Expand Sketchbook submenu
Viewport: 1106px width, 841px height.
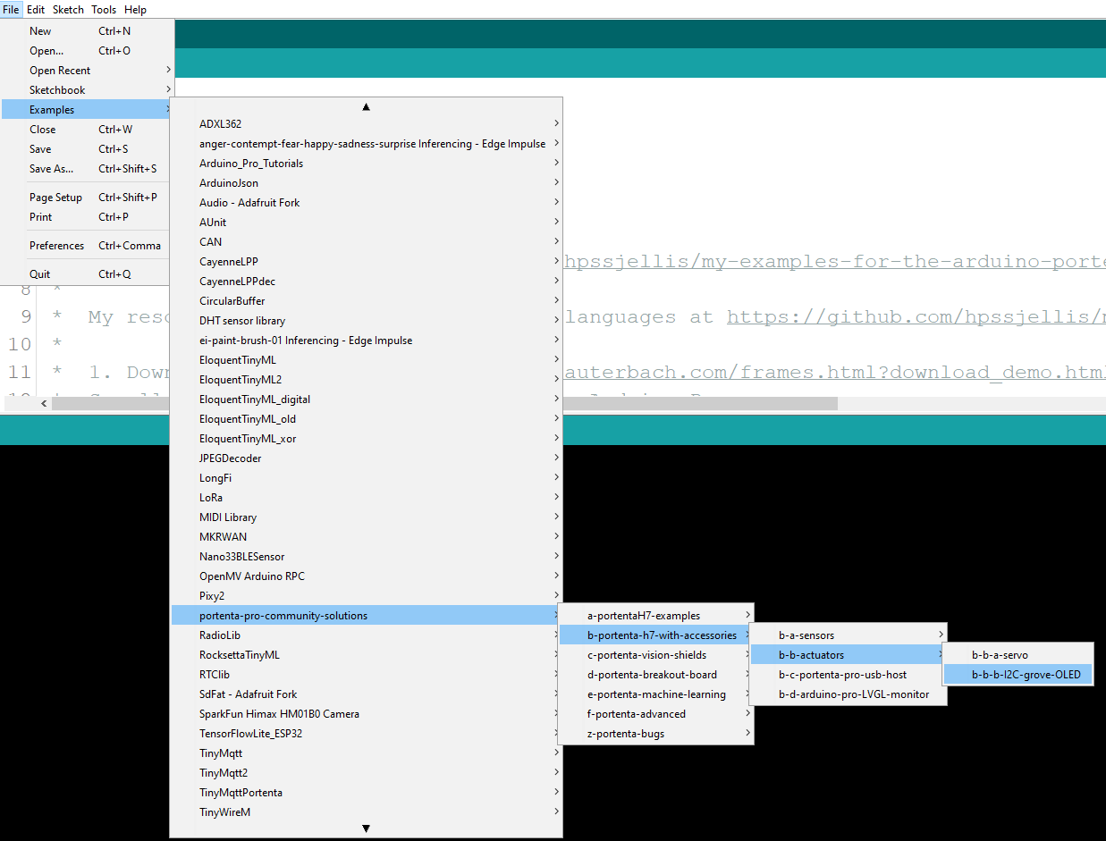tap(88, 90)
